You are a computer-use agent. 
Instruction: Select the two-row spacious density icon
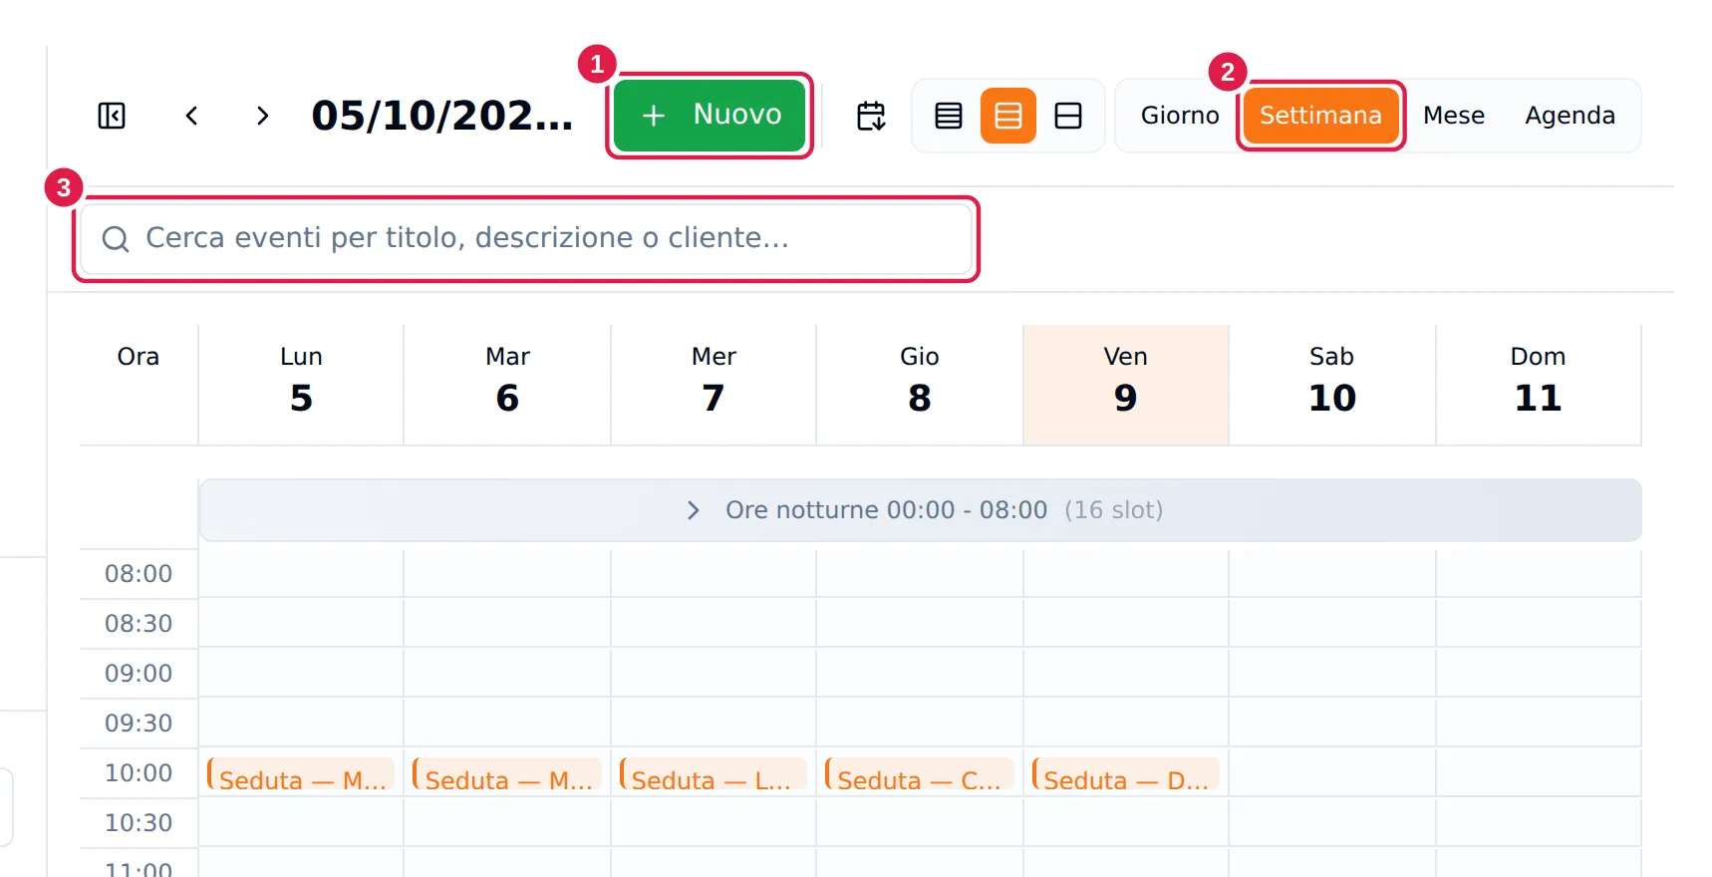click(x=1068, y=116)
